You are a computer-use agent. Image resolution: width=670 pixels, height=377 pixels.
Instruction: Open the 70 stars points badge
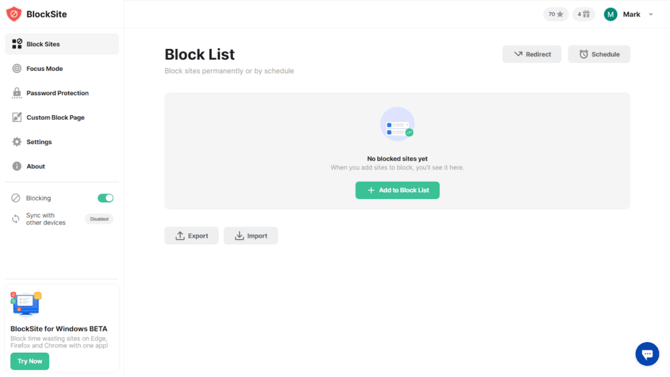tap(555, 14)
